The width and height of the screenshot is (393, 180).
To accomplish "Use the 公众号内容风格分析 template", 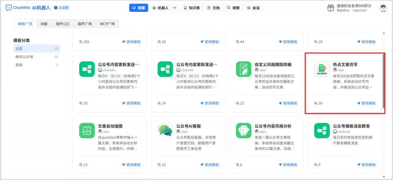I will 288,165.
